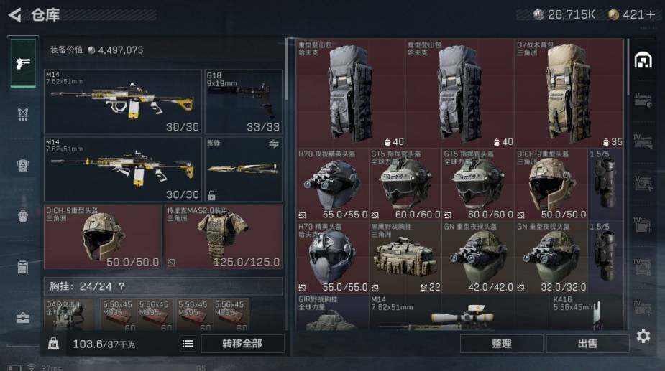Click the 转移全部 button
The image size is (665, 371).
click(242, 344)
